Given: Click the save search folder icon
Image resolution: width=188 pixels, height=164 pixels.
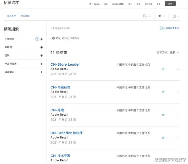Looking at the screenshot, I should click(x=162, y=28).
